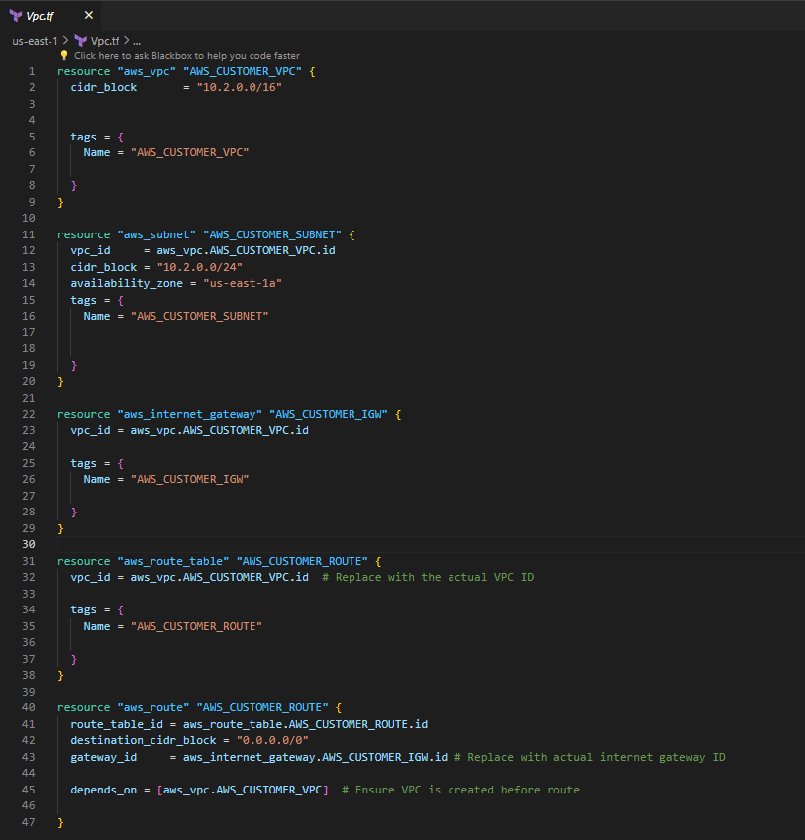
Task: Click the 'Replace with actual internet gateway ID' comment
Action: click(589, 757)
